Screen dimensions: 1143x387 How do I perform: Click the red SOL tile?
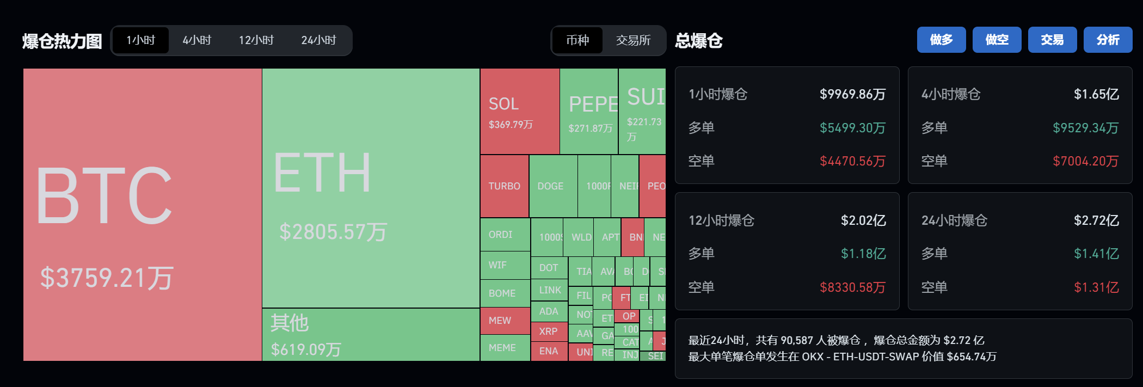(x=520, y=112)
